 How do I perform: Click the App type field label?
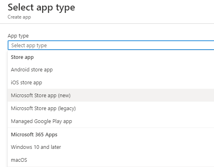click(18, 36)
